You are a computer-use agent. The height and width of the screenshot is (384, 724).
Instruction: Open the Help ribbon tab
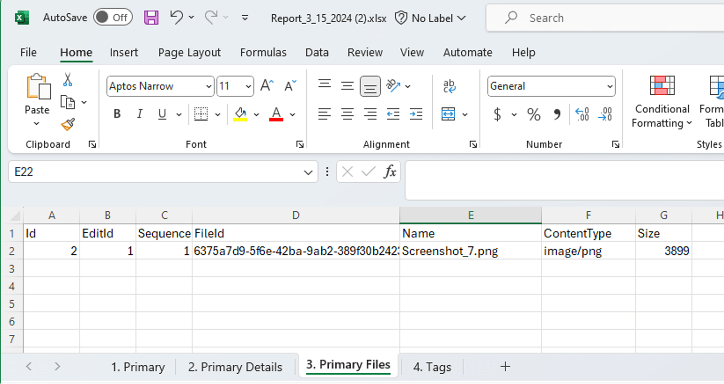pos(524,53)
